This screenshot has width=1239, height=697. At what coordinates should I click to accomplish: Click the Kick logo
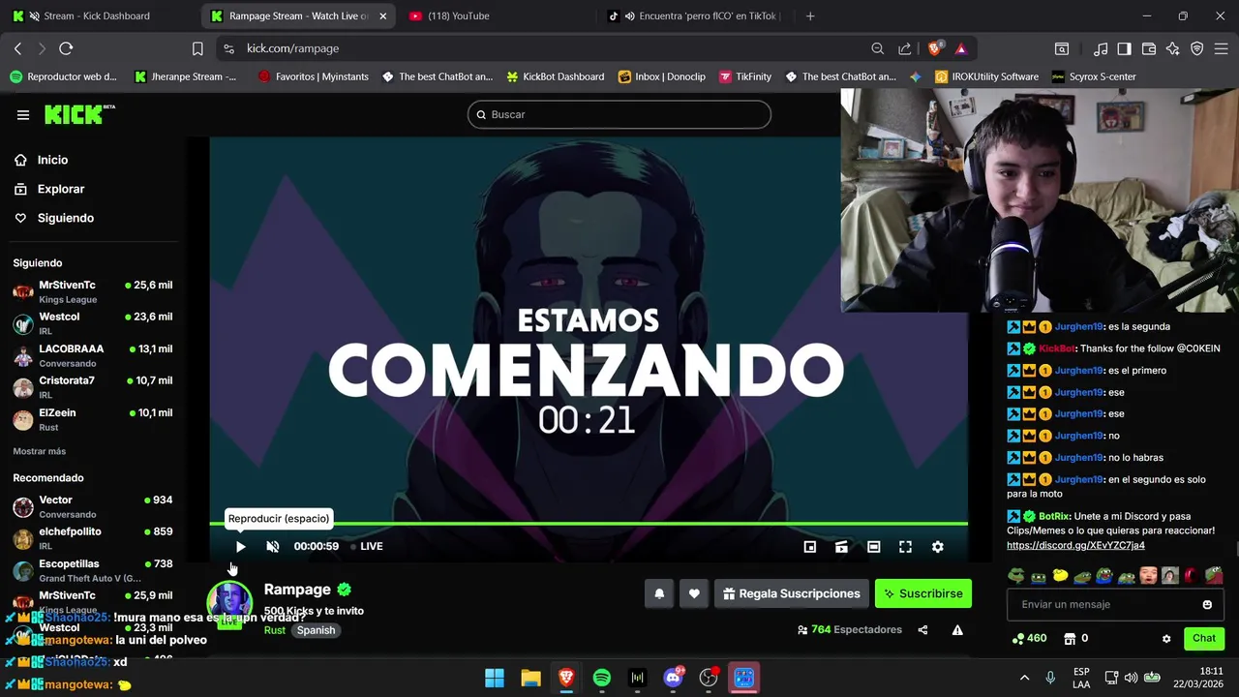click(79, 114)
